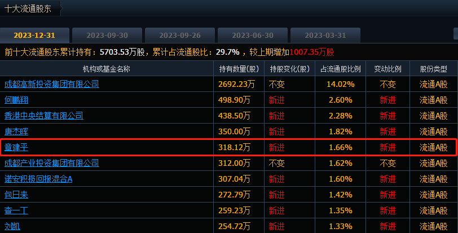
Task: Switch to the 2023-06-30 tab
Action: click(253, 36)
